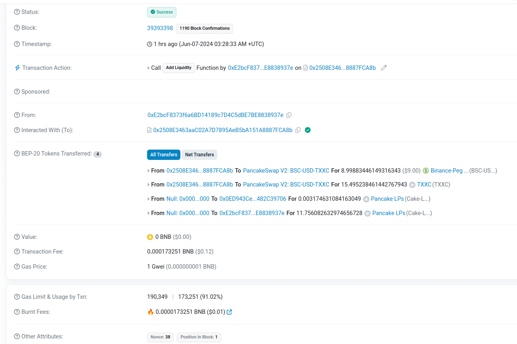Click the Position In Block: 1 badge

(x=199, y=337)
